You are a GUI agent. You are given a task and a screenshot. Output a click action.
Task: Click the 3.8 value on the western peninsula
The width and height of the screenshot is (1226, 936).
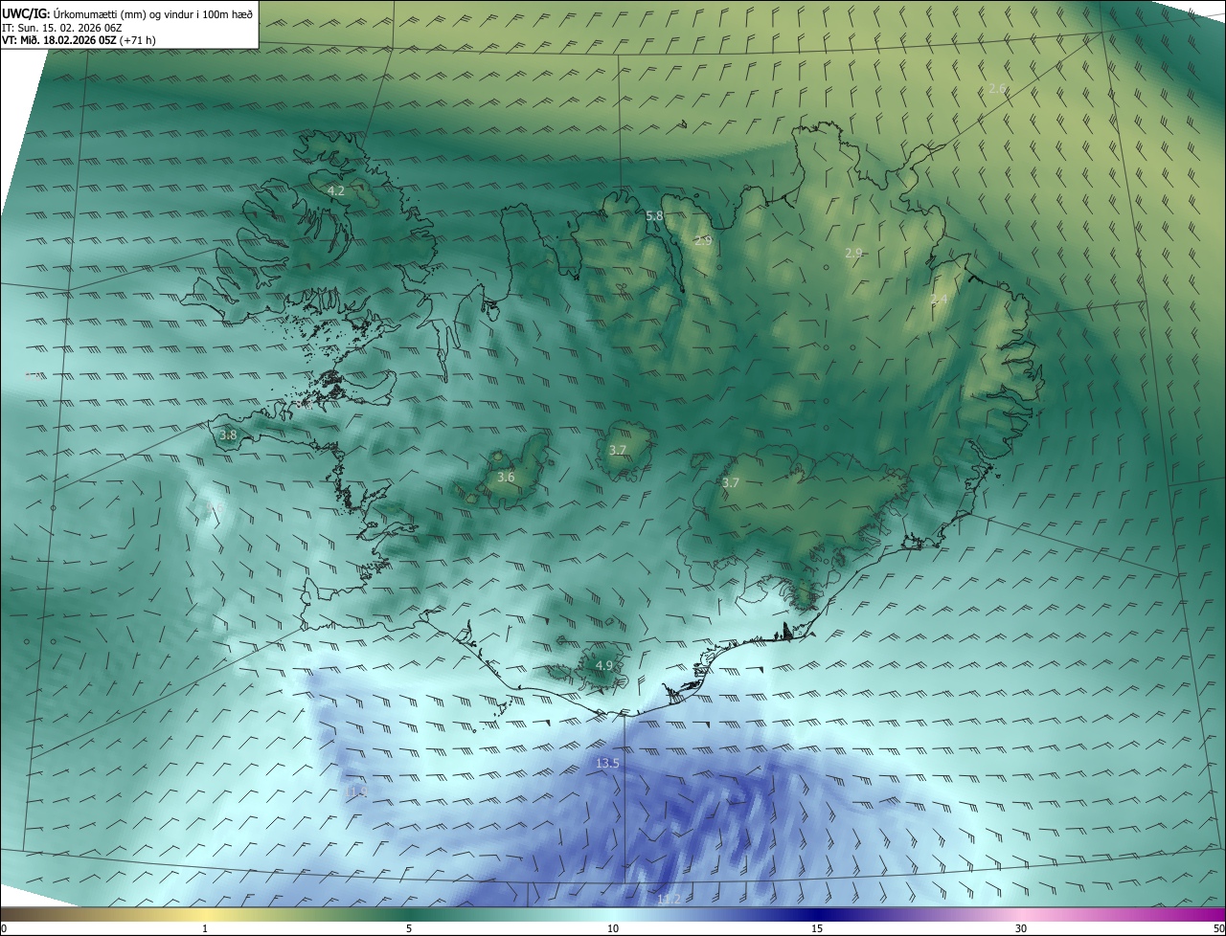coord(228,435)
